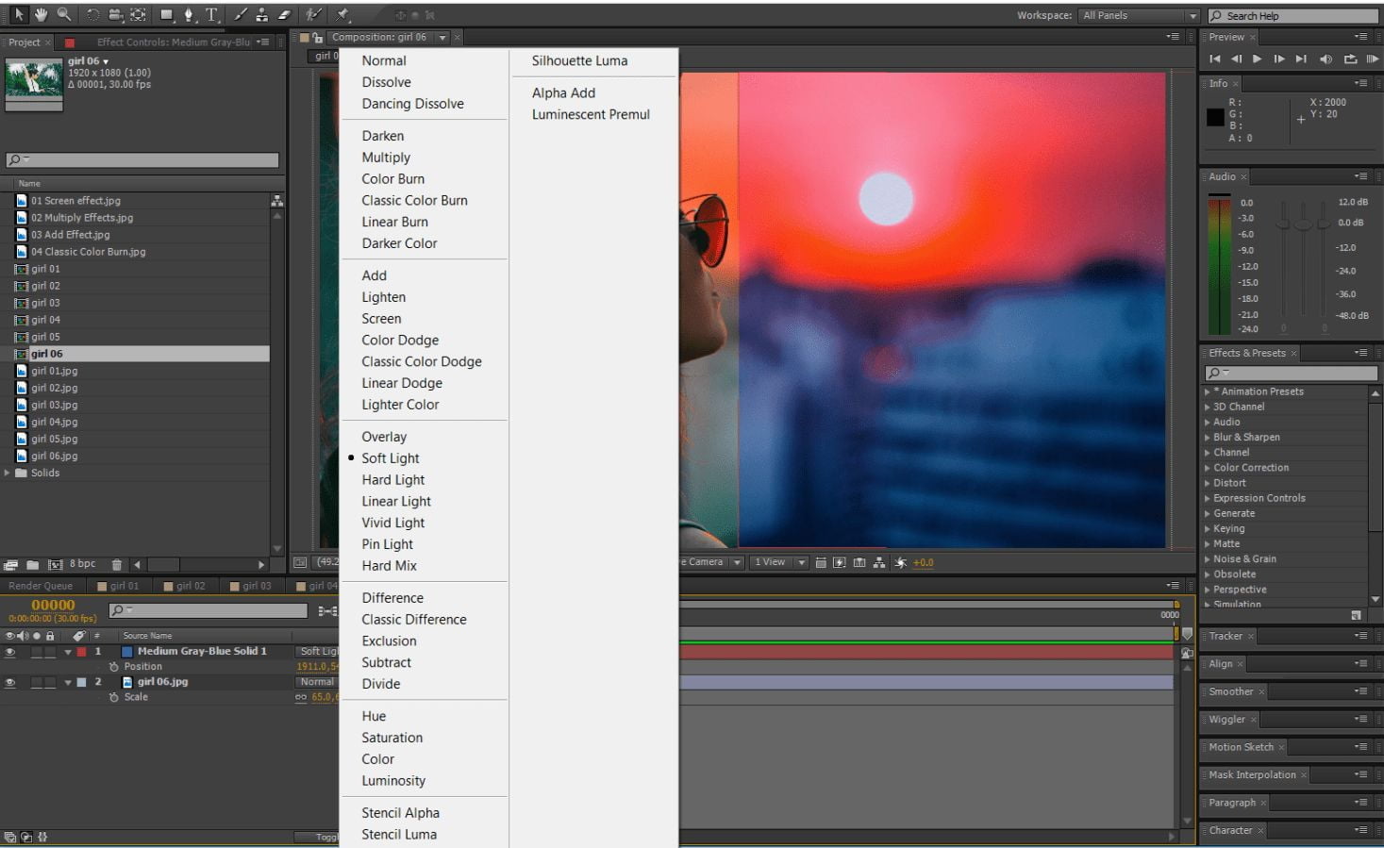
Task: Toggle visibility of girl 06.jpg layer
Action: 10,682
